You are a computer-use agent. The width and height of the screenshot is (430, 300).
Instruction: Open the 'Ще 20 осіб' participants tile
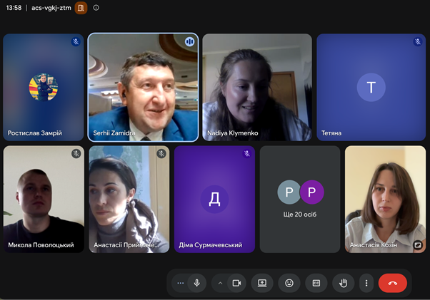pos(300,199)
